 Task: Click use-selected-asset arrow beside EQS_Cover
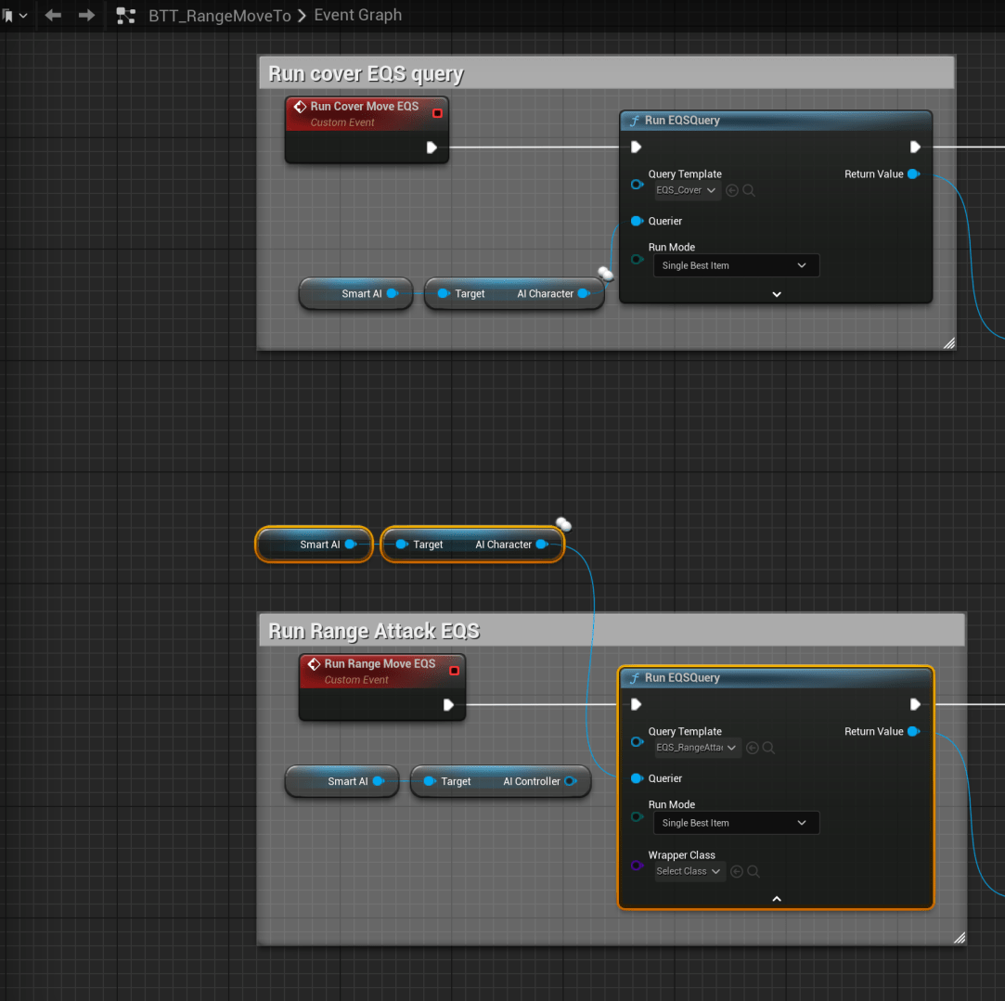[x=732, y=190]
